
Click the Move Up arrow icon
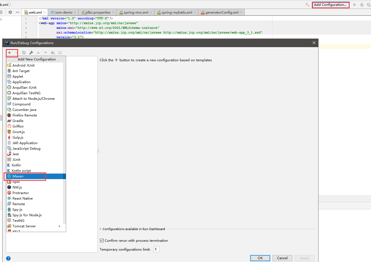click(38, 53)
